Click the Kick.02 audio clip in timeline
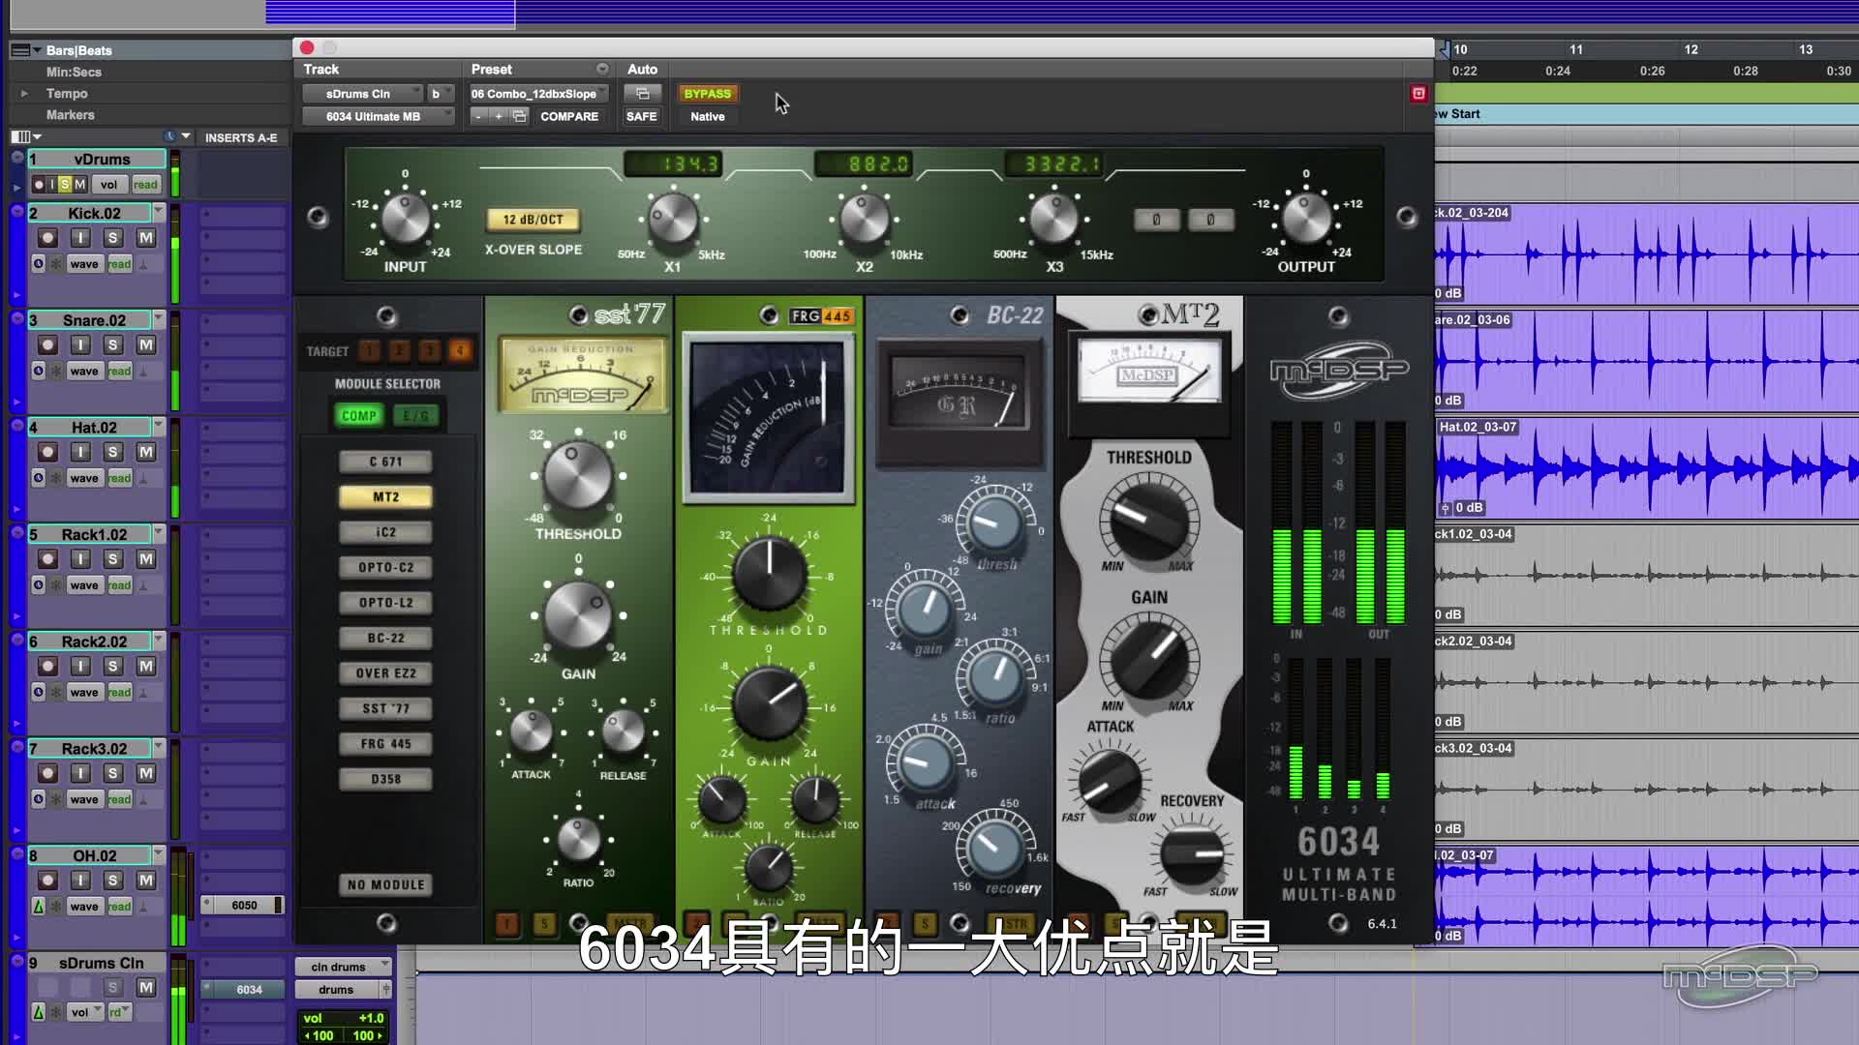 click(x=1646, y=254)
